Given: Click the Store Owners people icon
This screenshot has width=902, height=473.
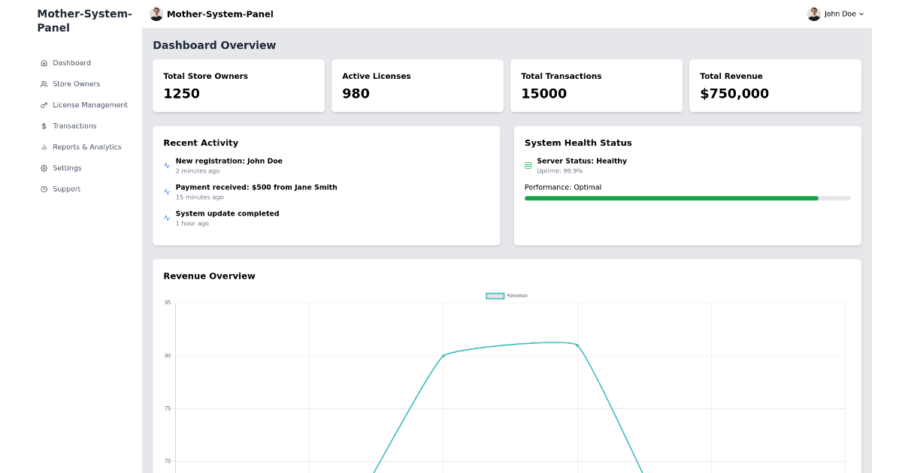Looking at the screenshot, I should 44,84.
